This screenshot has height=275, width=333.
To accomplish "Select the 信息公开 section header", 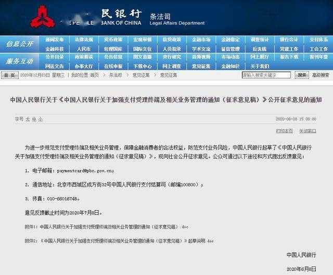I will [20, 44].
